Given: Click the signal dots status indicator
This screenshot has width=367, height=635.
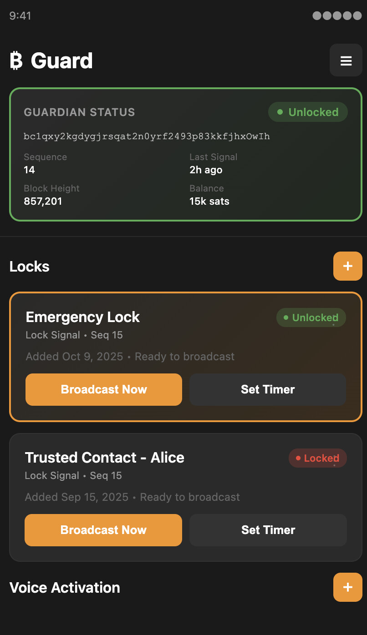Looking at the screenshot, I should pos(337,16).
